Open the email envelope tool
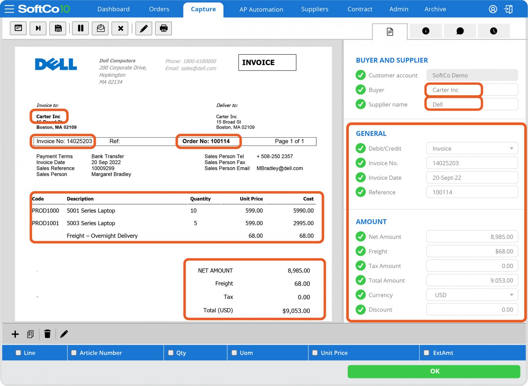Screen dimensions: 528x386 point(100,28)
